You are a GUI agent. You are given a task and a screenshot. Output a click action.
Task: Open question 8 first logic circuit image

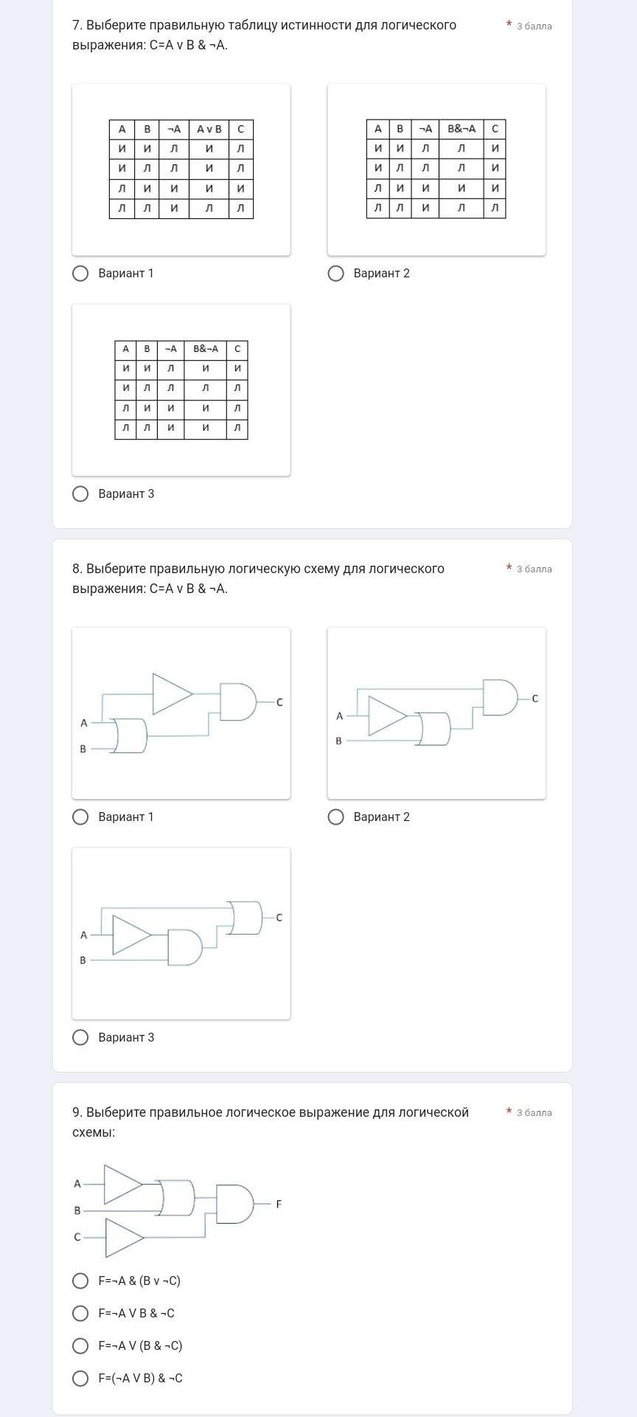point(181,713)
